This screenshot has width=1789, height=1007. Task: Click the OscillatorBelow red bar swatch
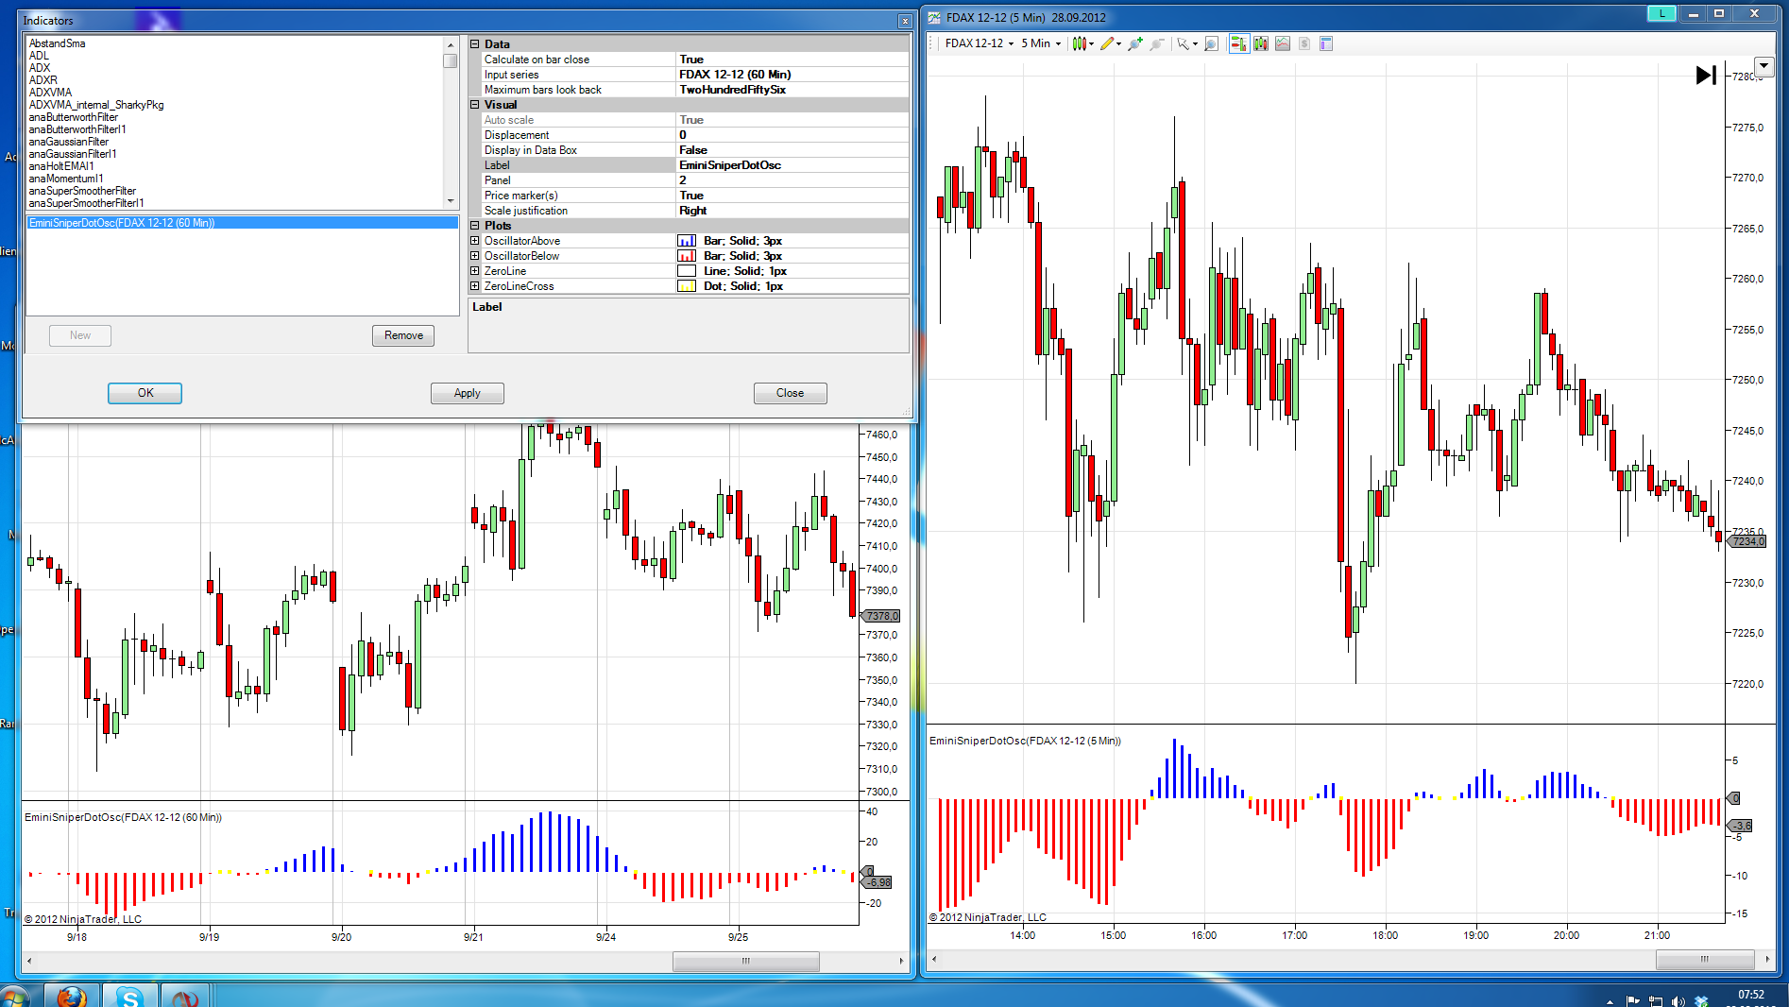(x=687, y=256)
